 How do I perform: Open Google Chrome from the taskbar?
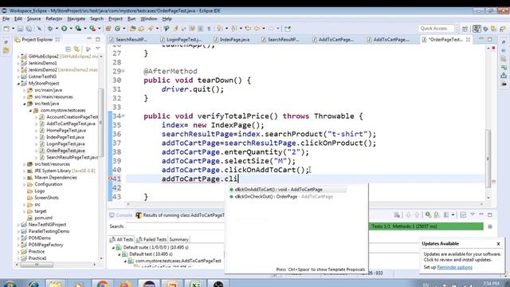[x=103, y=284]
